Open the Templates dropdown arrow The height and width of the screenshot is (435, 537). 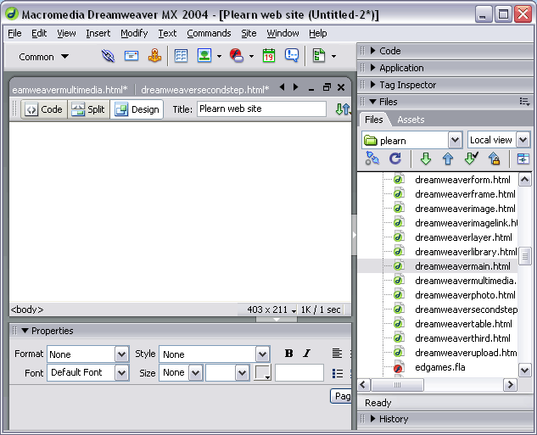(333, 57)
